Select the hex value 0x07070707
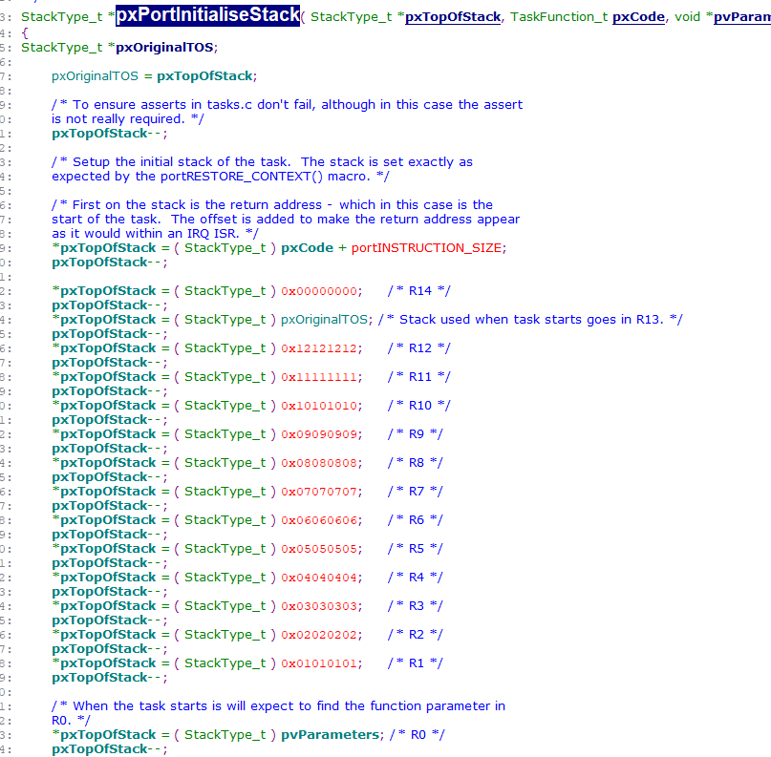771x757 pixels. point(319,492)
